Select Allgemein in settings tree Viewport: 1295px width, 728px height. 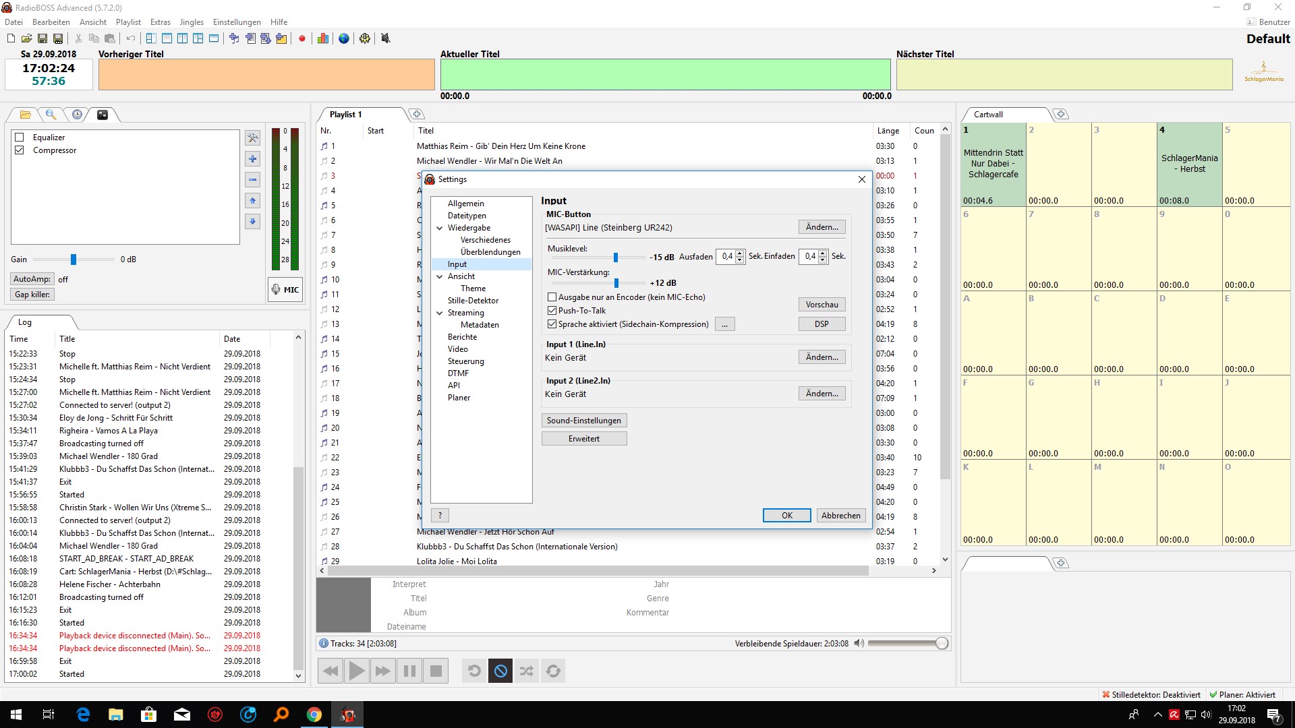(466, 204)
